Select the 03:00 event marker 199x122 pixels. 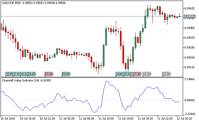point(66,74)
